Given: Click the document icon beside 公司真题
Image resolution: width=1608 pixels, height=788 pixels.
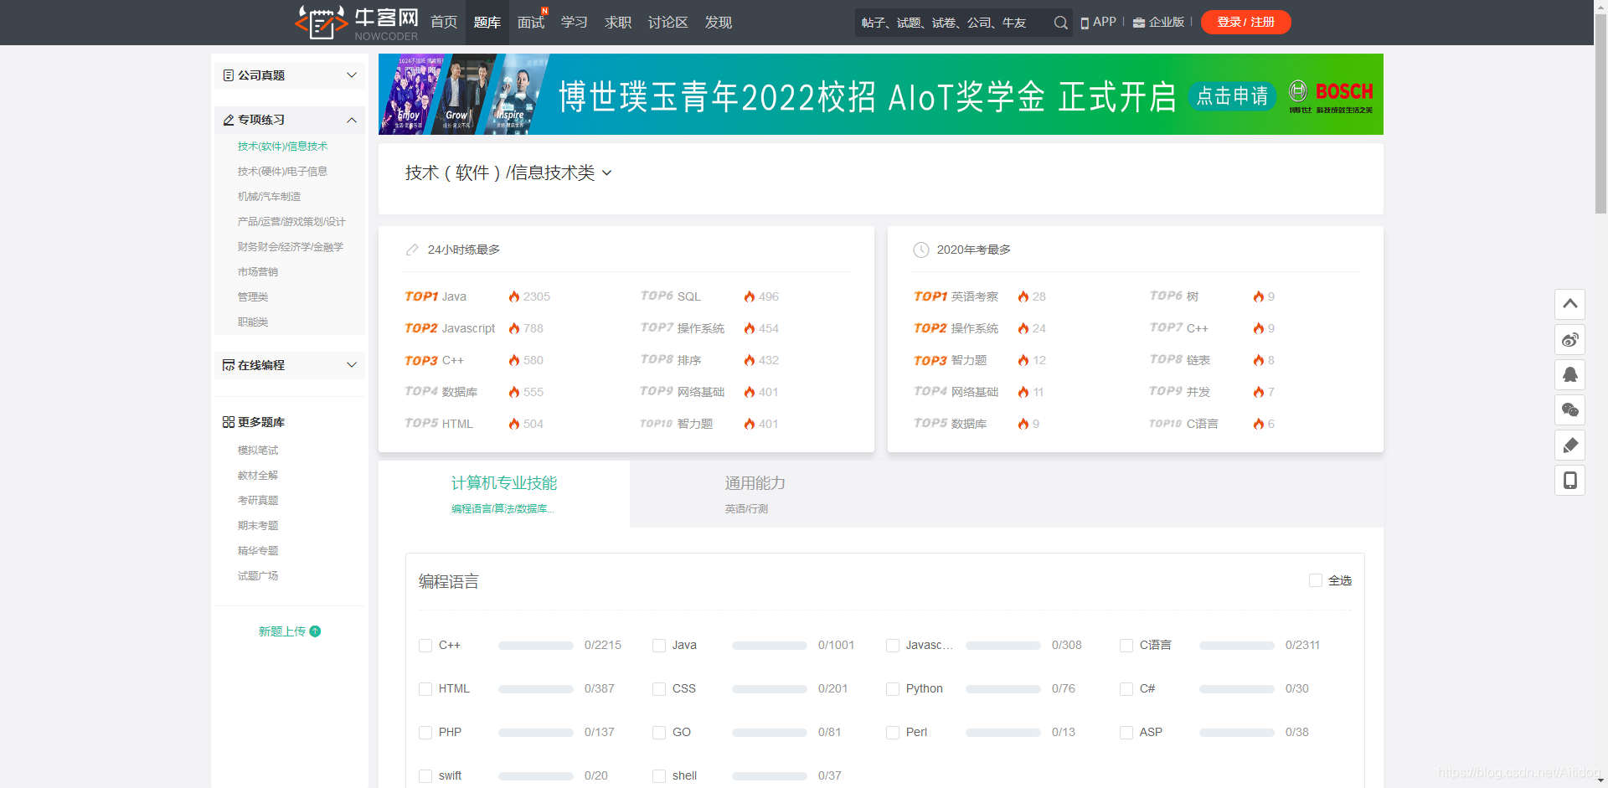Looking at the screenshot, I should click(x=228, y=75).
